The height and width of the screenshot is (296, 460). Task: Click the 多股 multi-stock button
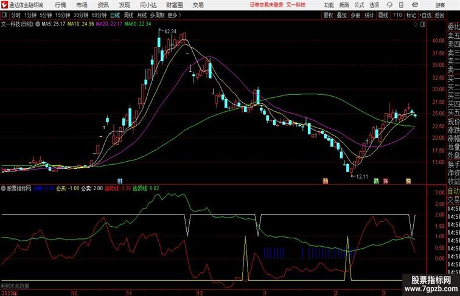[355, 15]
